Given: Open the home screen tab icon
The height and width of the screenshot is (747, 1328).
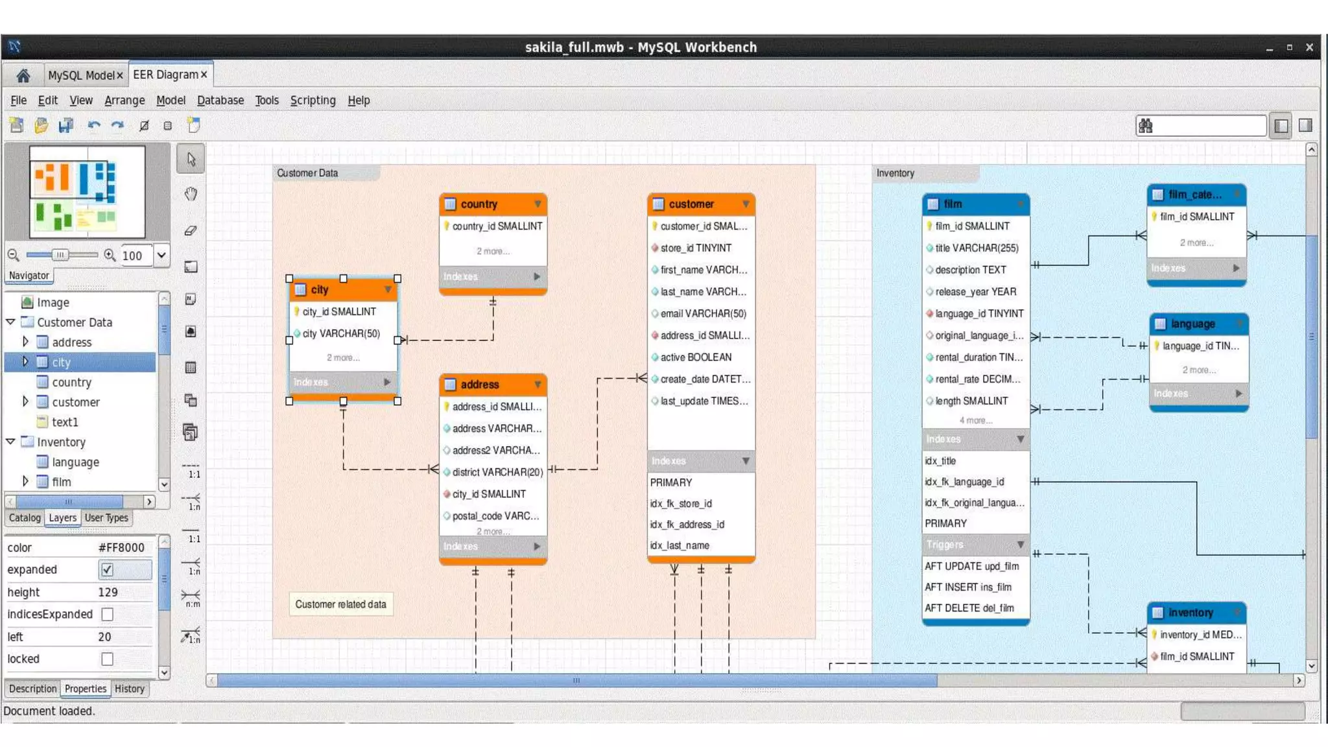Looking at the screenshot, I should [x=23, y=75].
